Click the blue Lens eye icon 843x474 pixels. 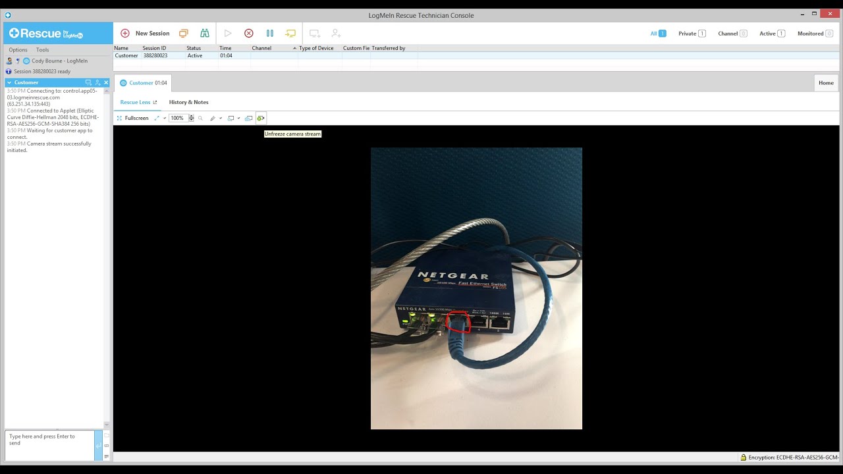tap(26, 61)
